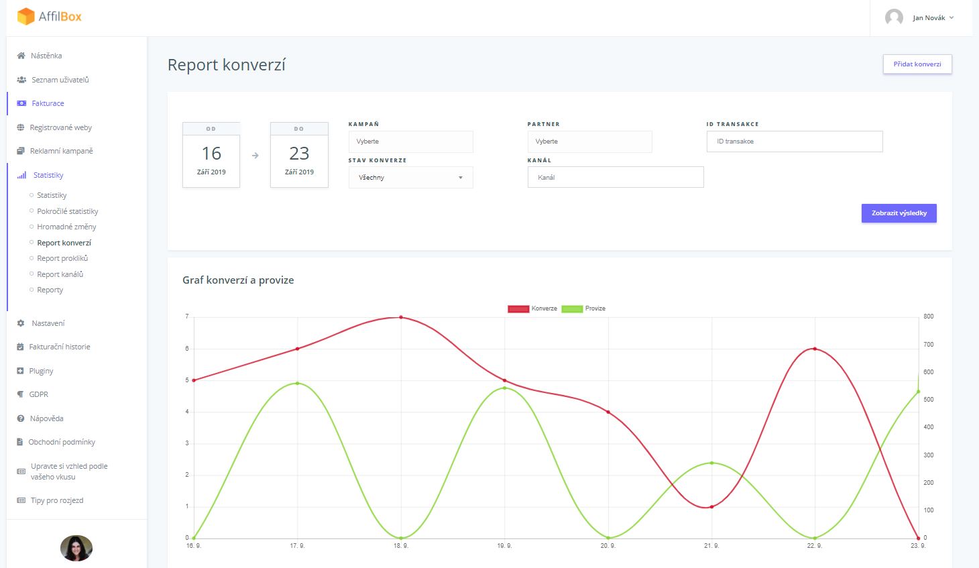Image resolution: width=979 pixels, height=568 pixels.
Task: Open Nastavení menu item
Action: point(48,323)
